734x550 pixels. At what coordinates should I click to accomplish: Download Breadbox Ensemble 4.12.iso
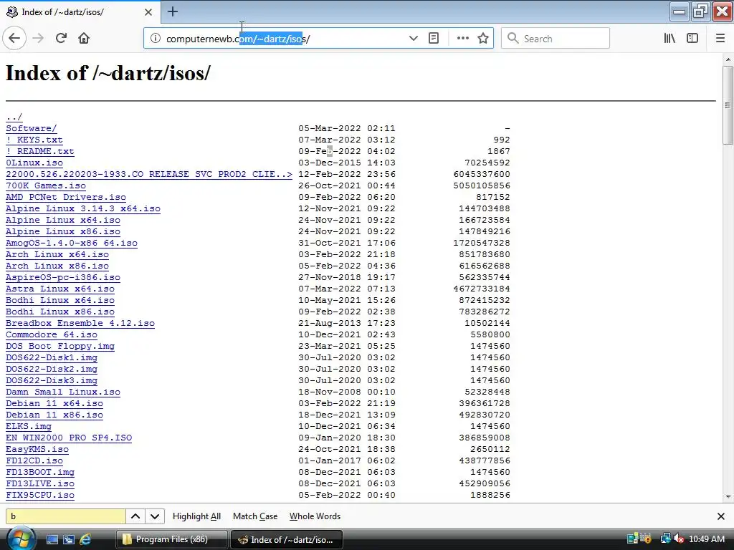click(x=80, y=323)
